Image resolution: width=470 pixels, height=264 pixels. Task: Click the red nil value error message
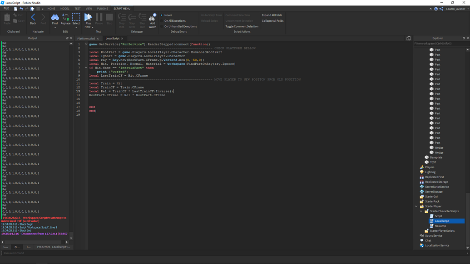34,220
